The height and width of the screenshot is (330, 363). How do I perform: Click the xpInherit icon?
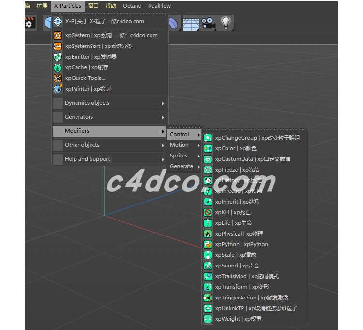tap(208, 202)
